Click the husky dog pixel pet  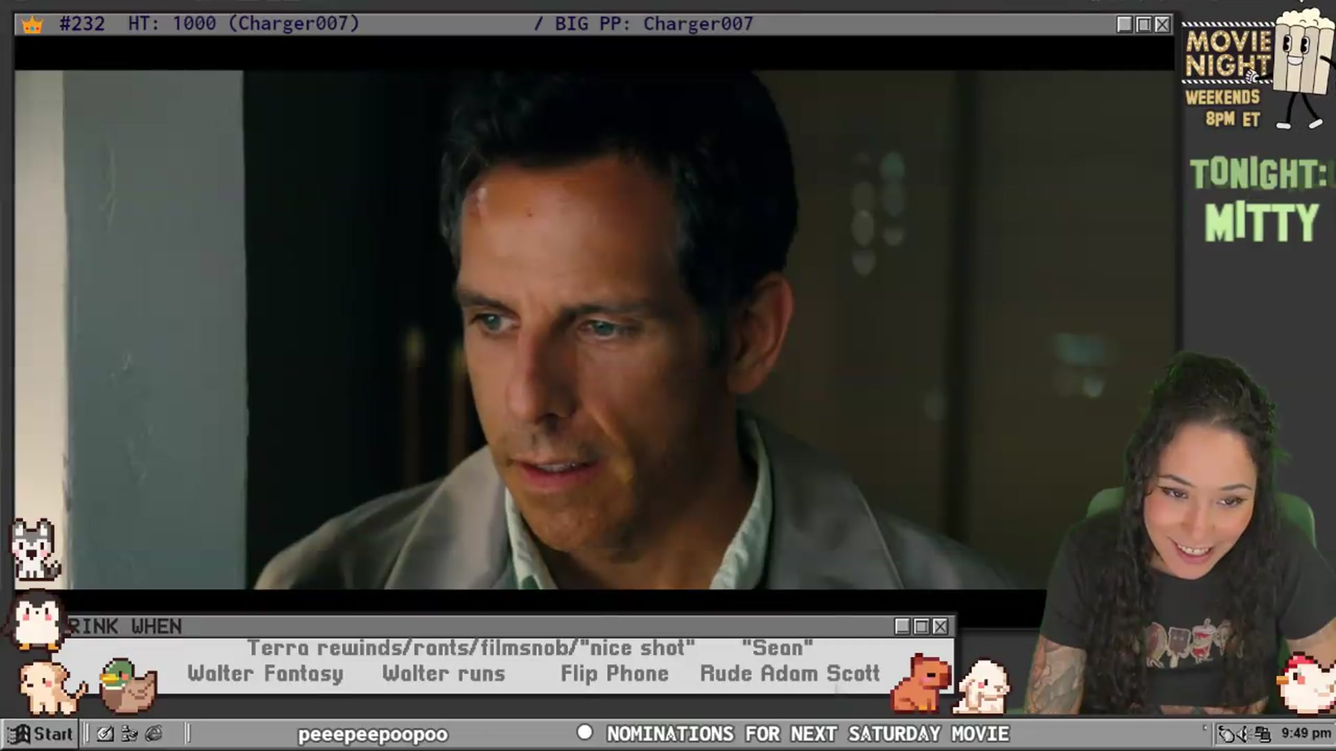[34, 550]
